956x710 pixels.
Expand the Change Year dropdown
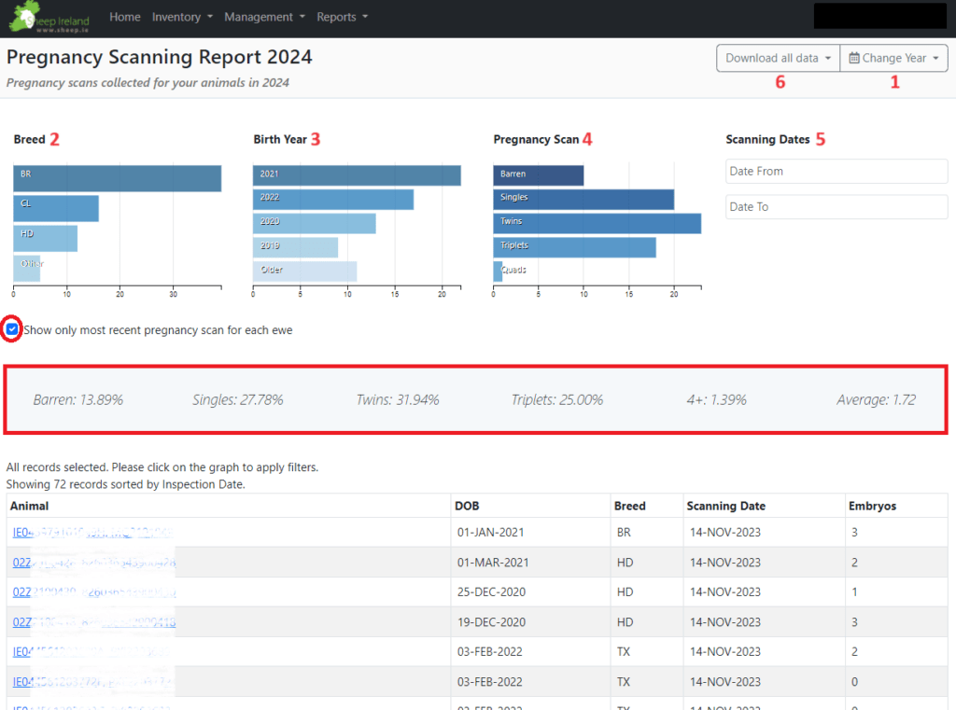(893, 59)
